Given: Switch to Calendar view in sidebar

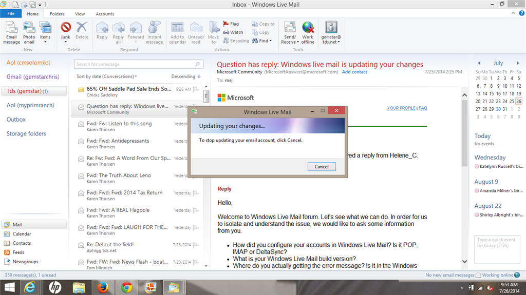Looking at the screenshot, I should 22,233.
